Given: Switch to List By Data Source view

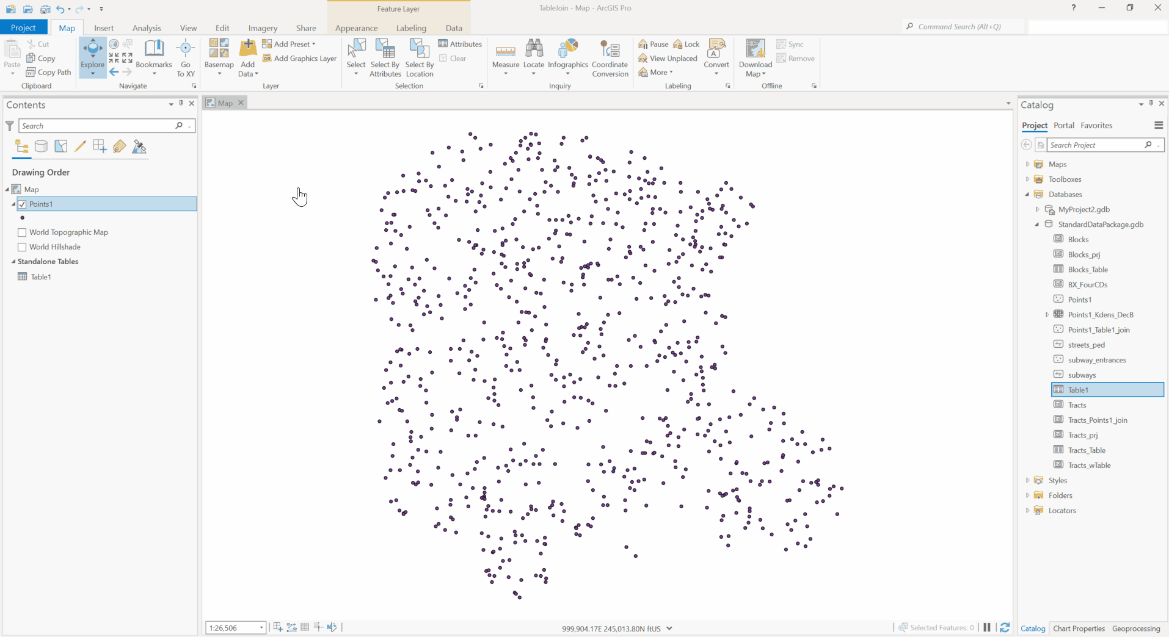Looking at the screenshot, I should 41,146.
